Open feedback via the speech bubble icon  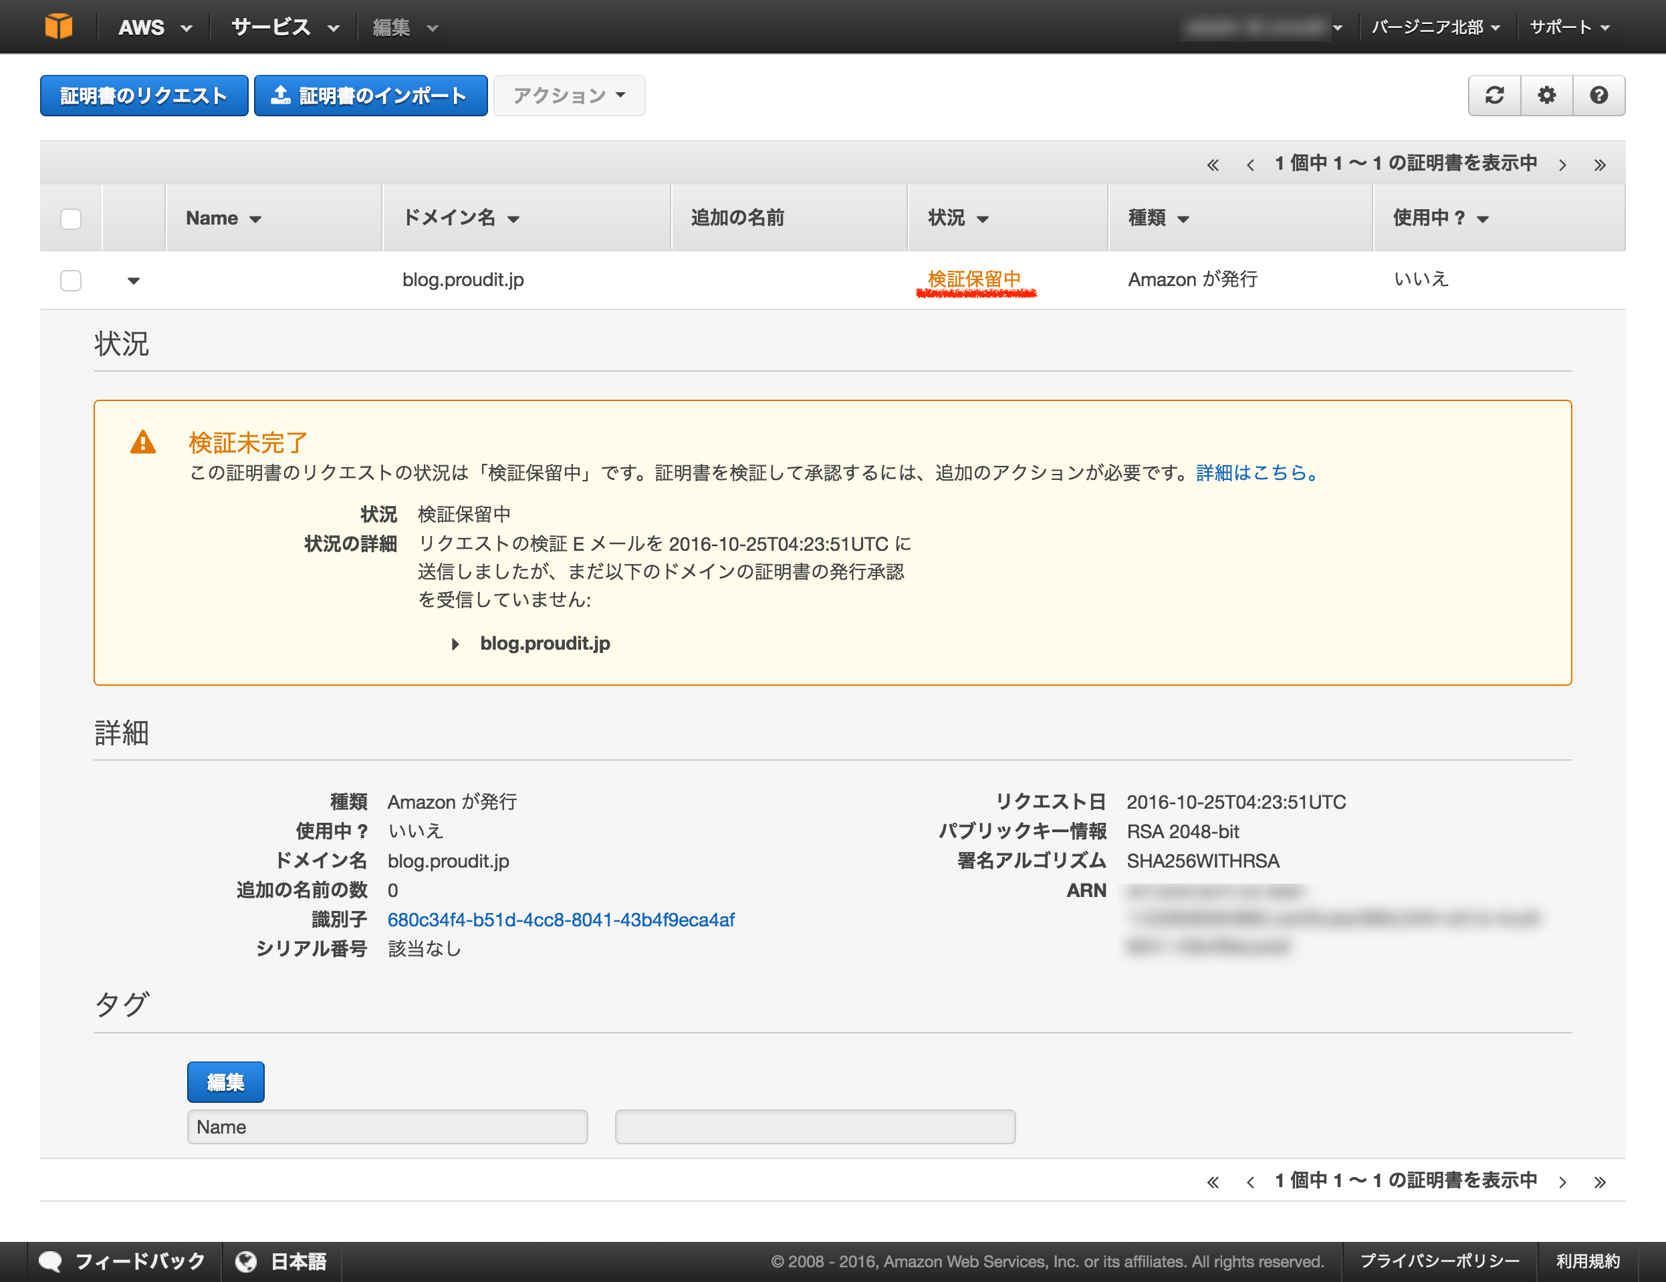coord(50,1261)
